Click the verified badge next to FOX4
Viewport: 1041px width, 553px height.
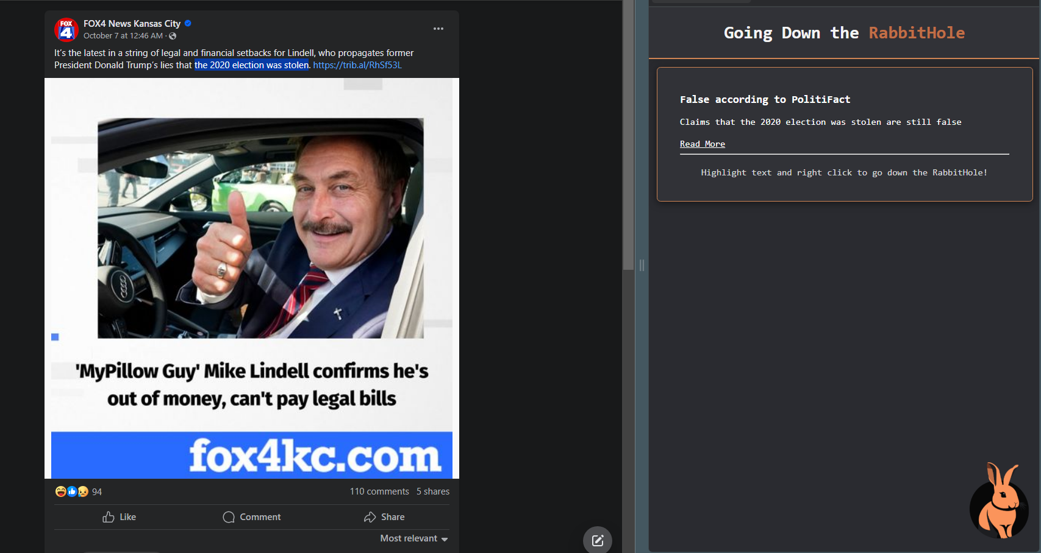pyautogui.click(x=188, y=24)
